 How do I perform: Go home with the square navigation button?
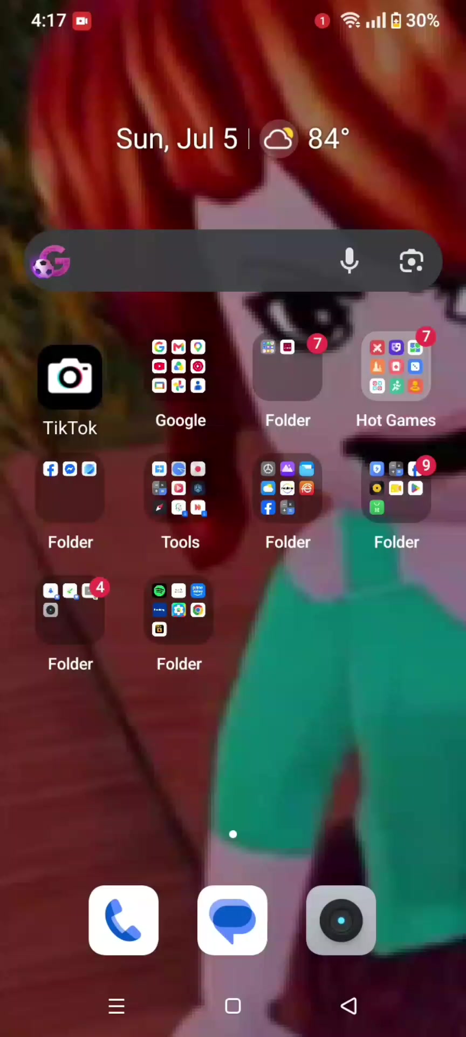point(233,1006)
